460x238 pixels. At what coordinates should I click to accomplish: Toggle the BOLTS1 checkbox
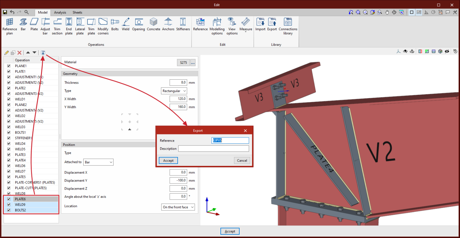(x=9, y=132)
